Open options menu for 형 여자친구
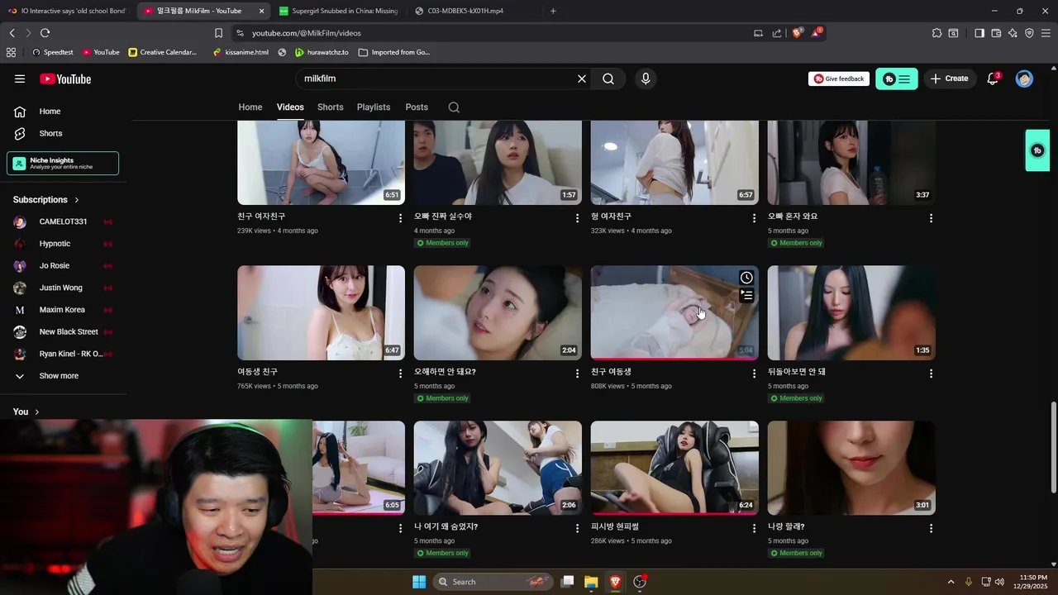 (x=754, y=218)
